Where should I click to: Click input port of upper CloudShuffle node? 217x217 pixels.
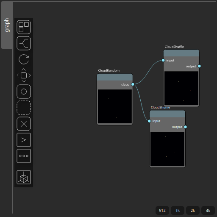coord(163,60)
